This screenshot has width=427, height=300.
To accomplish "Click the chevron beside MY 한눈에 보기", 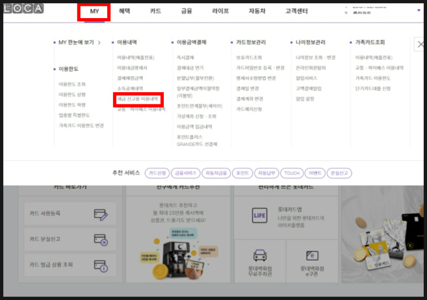I will [x=99, y=43].
